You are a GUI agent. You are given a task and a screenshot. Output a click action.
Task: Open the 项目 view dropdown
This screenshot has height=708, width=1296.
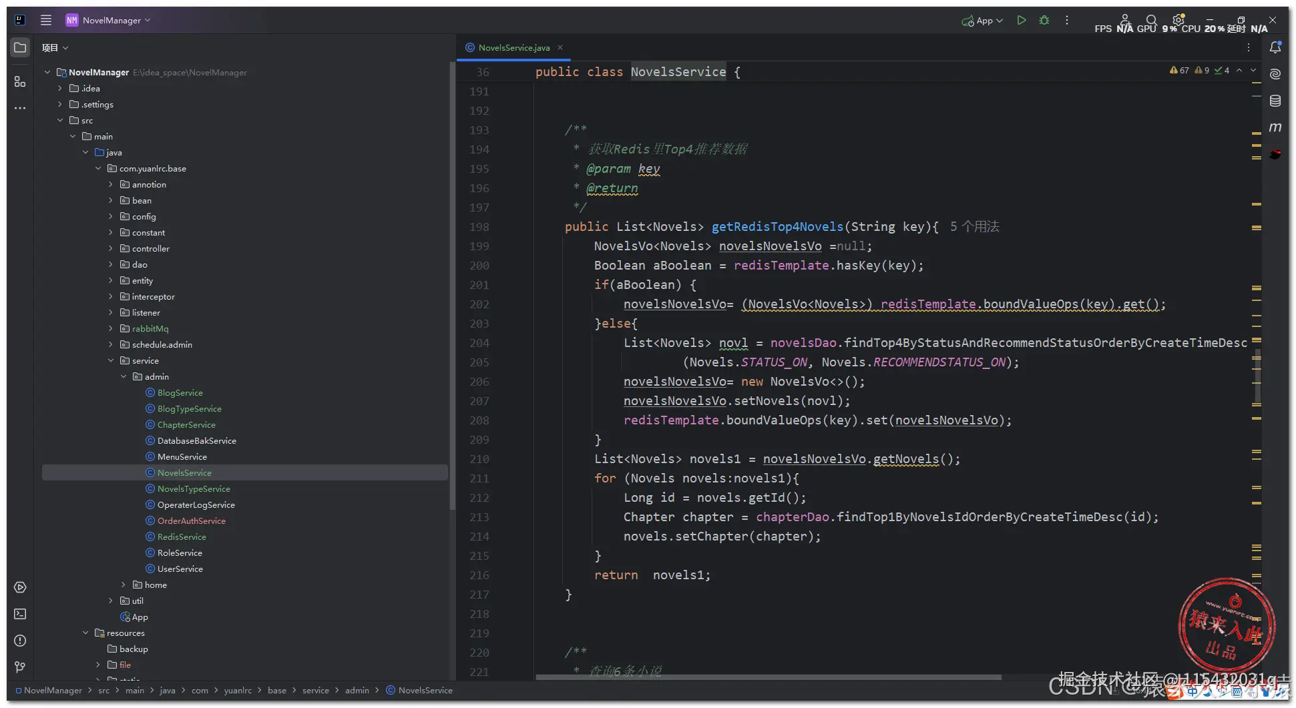click(x=55, y=47)
